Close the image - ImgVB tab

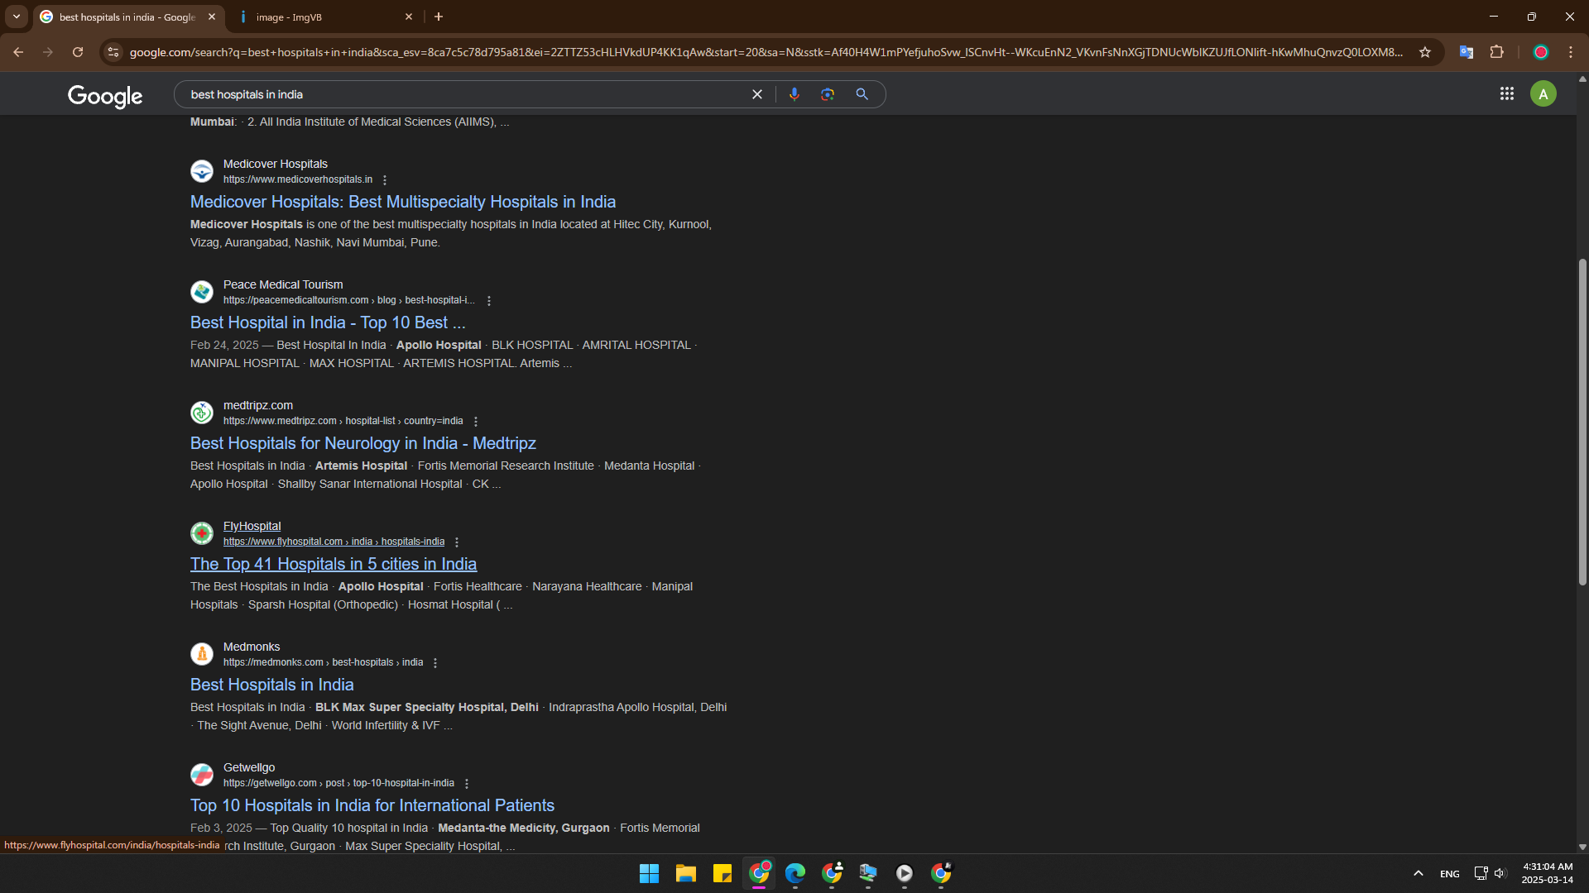409,17
